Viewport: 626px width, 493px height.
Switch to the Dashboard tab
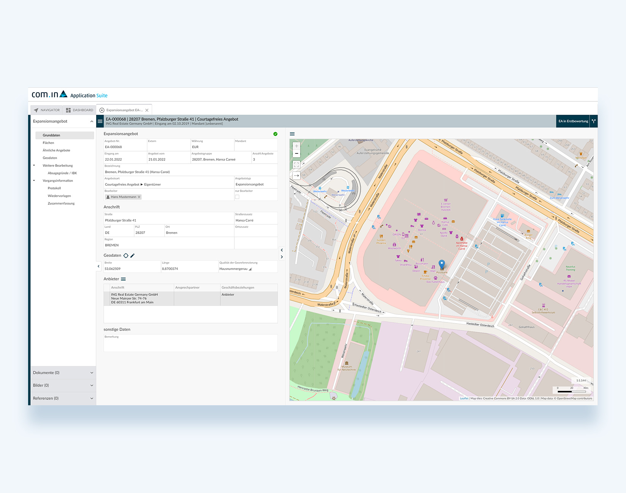coord(79,110)
